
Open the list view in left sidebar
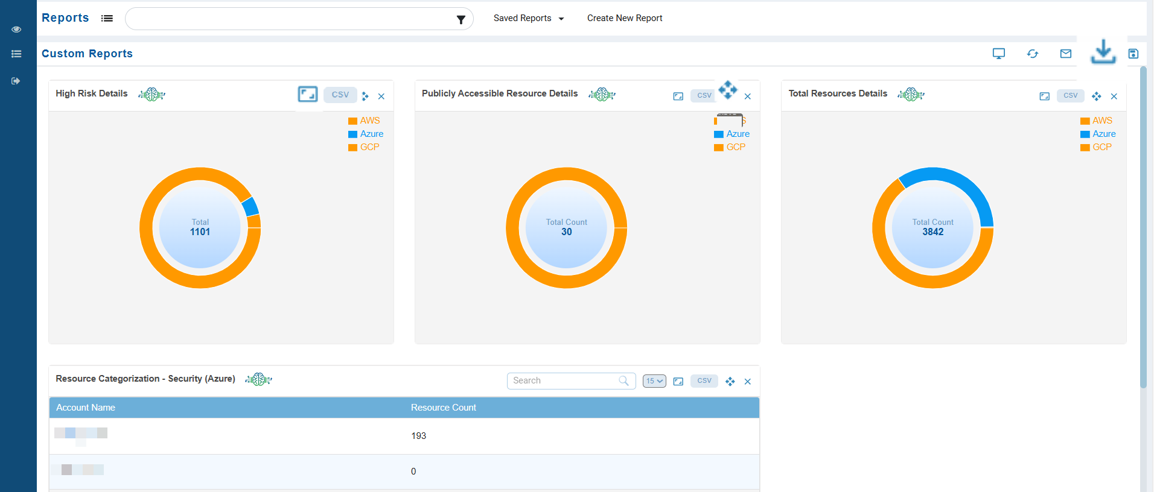coord(16,54)
